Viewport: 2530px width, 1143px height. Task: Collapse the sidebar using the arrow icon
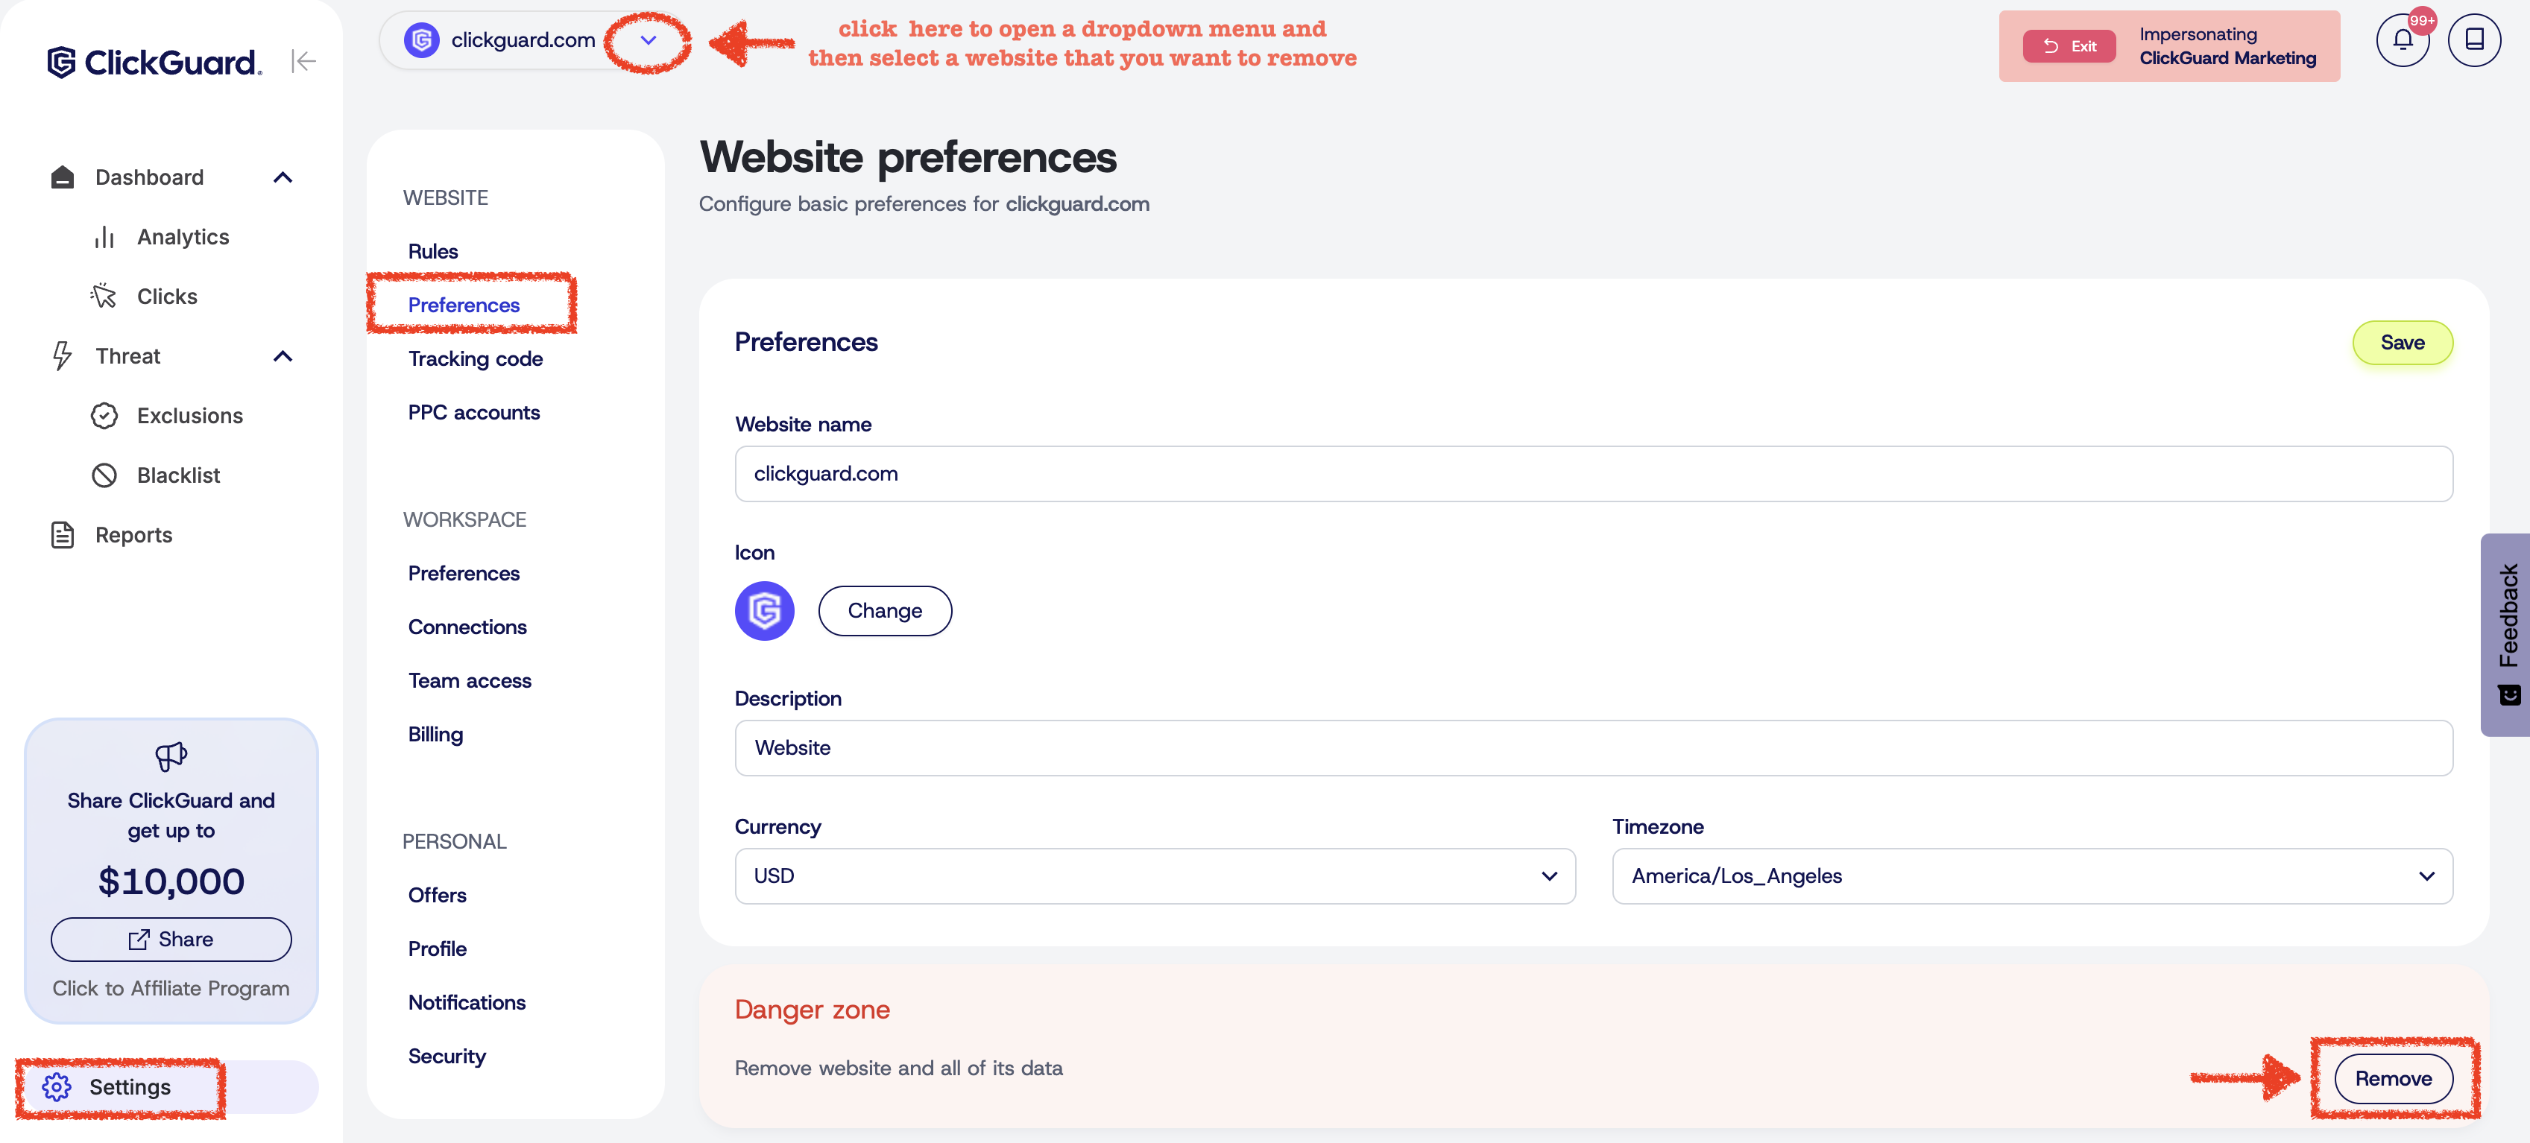pos(304,61)
